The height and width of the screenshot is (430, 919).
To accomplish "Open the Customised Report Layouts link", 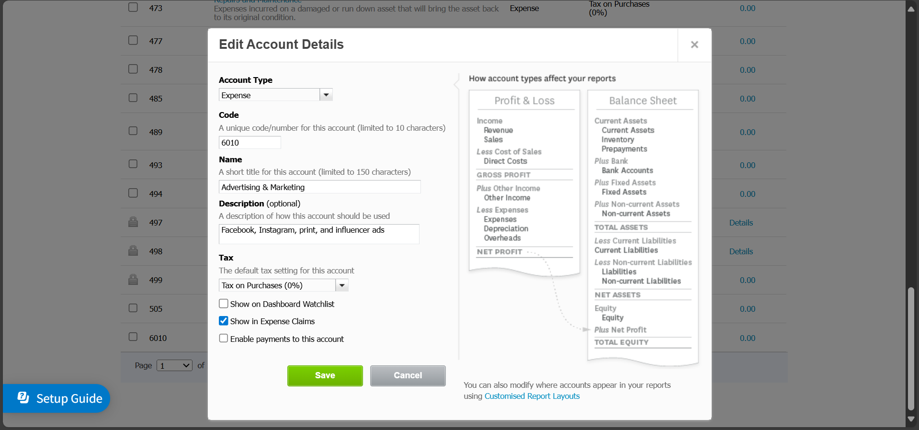I will [x=532, y=396].
